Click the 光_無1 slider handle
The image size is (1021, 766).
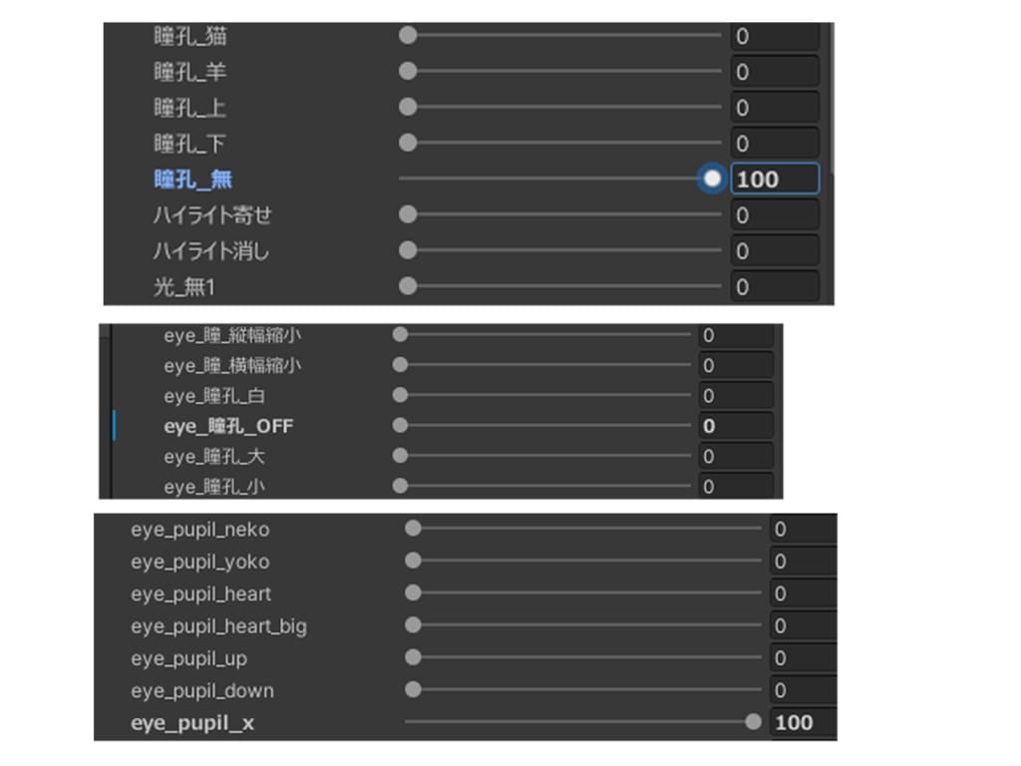(408, 287)
